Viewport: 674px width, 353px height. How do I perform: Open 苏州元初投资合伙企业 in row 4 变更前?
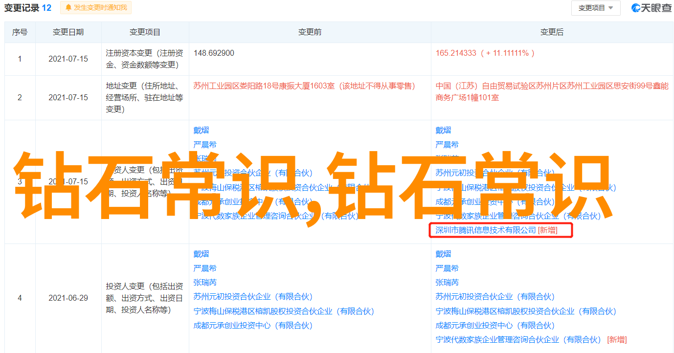pyautogui.click(x=253, y=297)
